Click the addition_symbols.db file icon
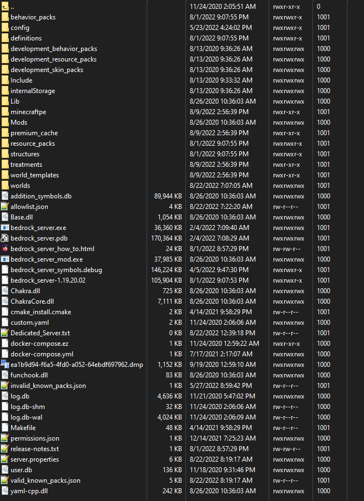 pos(5,196)
